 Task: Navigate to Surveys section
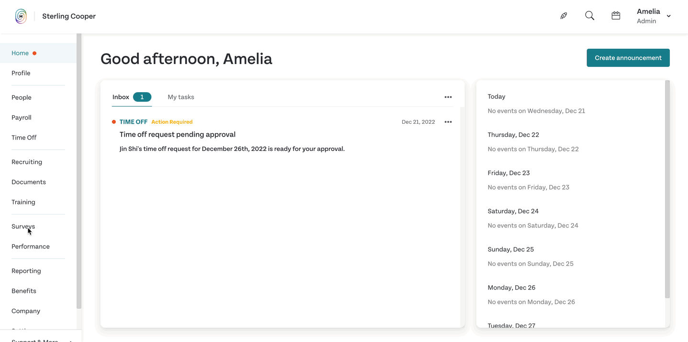(23, 226)
